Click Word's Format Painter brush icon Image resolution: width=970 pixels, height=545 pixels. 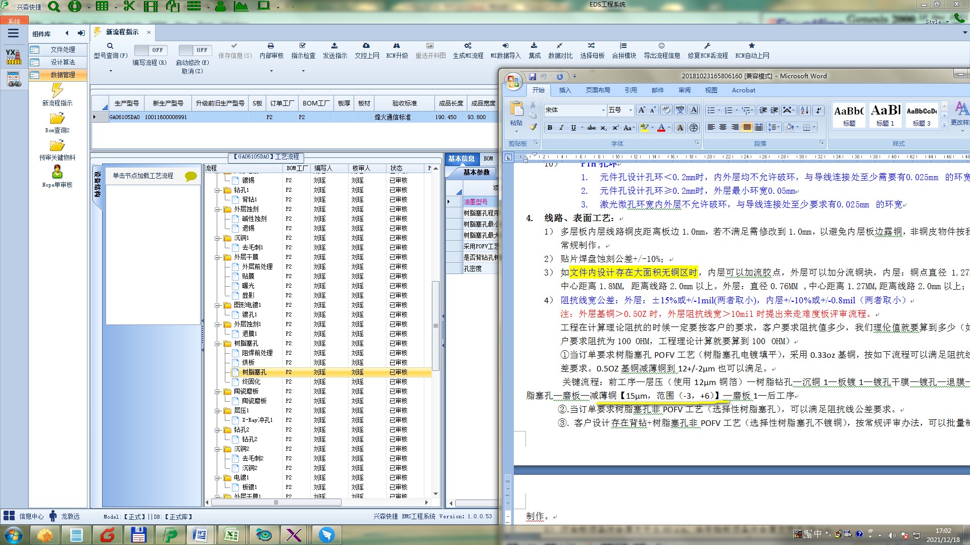(532, 127)
